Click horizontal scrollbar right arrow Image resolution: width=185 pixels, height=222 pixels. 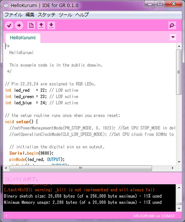[172, 168]
